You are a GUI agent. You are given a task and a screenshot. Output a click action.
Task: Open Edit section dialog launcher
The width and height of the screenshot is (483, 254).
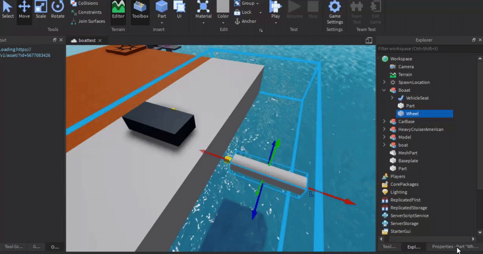point(261,30)
